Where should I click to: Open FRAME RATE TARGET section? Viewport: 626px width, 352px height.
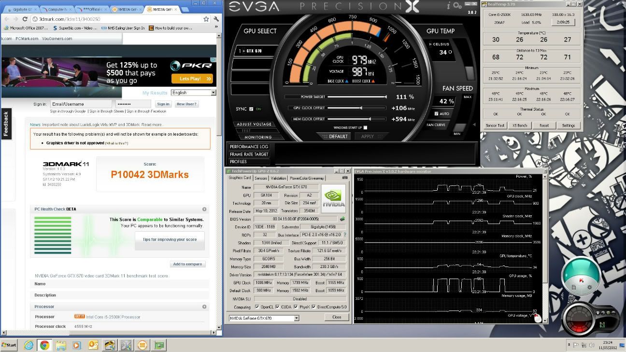[249, 155]
